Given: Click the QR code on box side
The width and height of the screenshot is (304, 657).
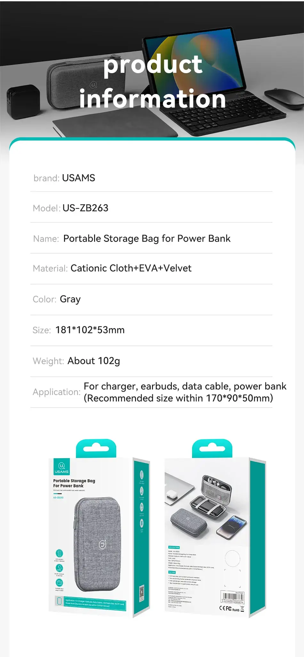Looking at the screenshot, I should tap(142, 593).
